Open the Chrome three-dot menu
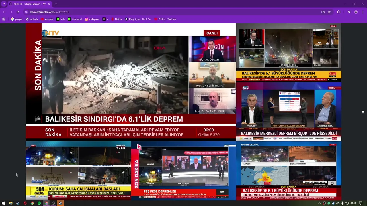Screen dimensions: 367x206 tap(363, 12)
